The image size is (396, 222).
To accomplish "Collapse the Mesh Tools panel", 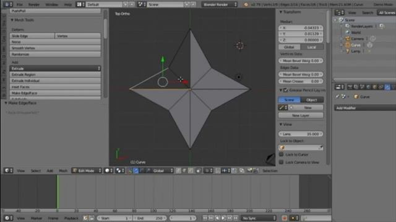I will (x=12, y=20).
